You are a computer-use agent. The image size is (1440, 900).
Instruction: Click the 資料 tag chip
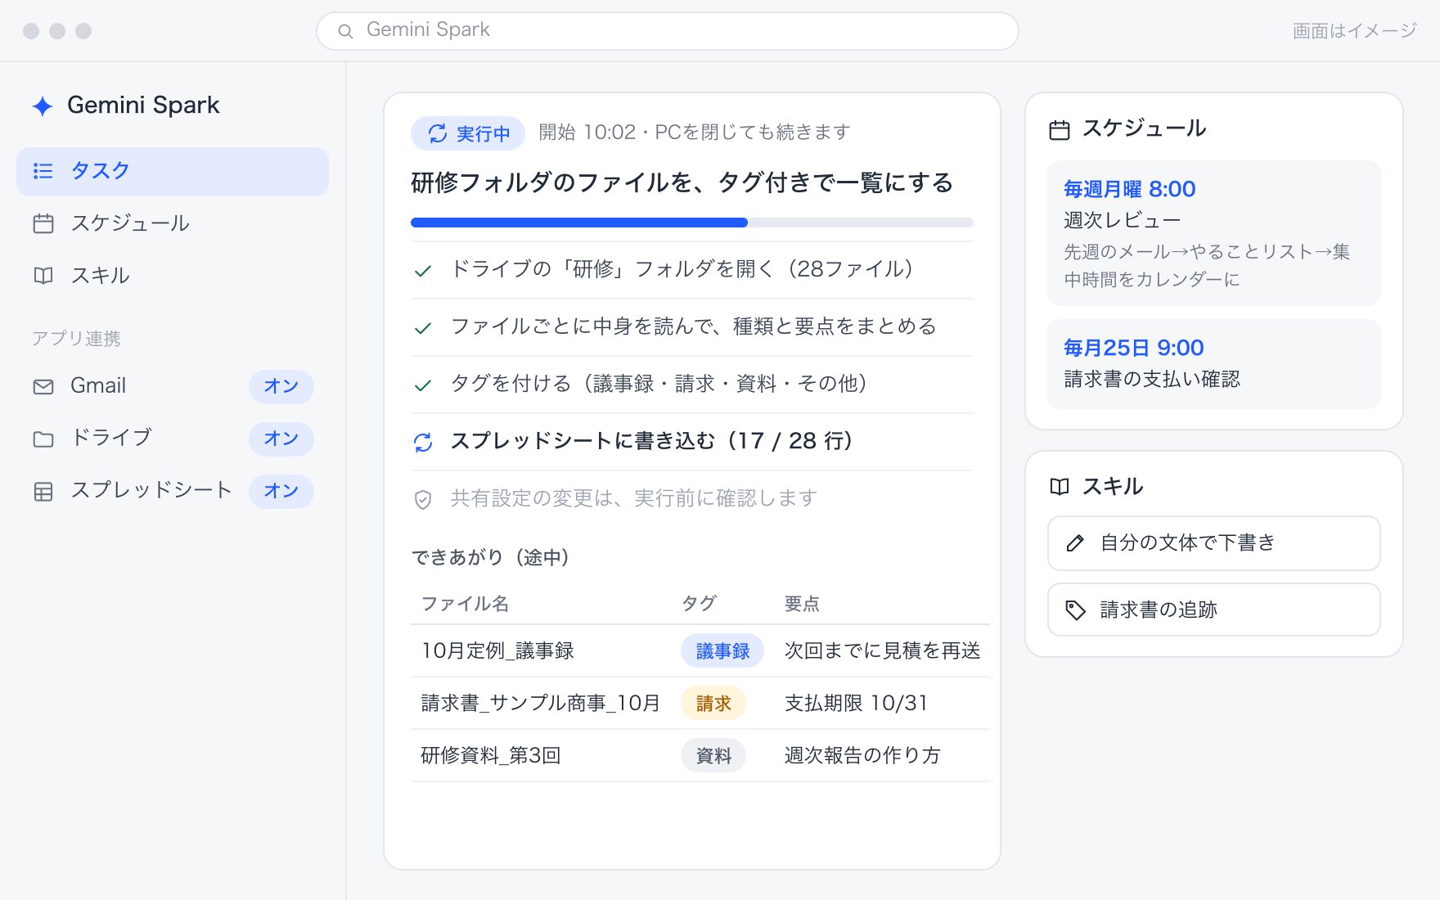713,756
